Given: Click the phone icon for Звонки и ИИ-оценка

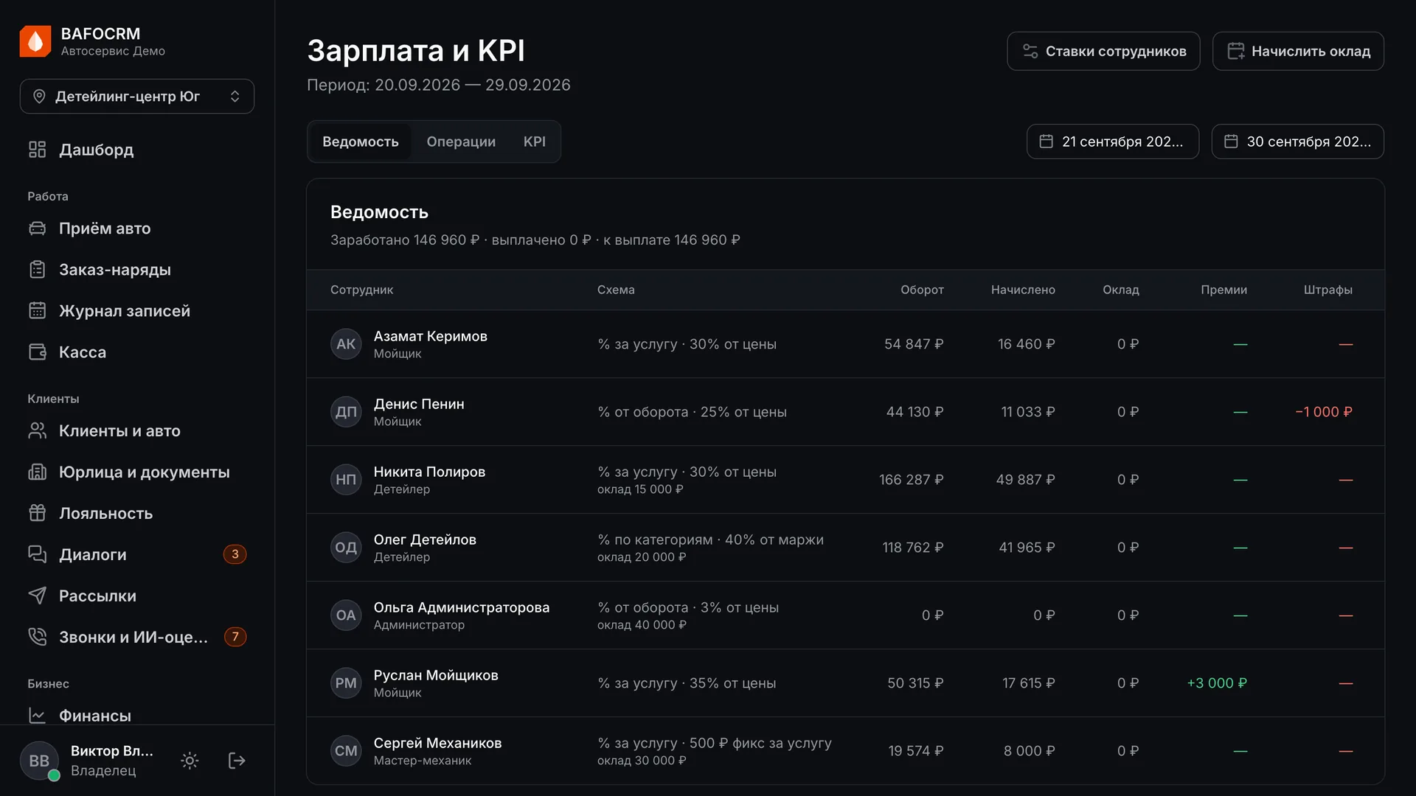Looking at the screenshot, I should (37, 638).
